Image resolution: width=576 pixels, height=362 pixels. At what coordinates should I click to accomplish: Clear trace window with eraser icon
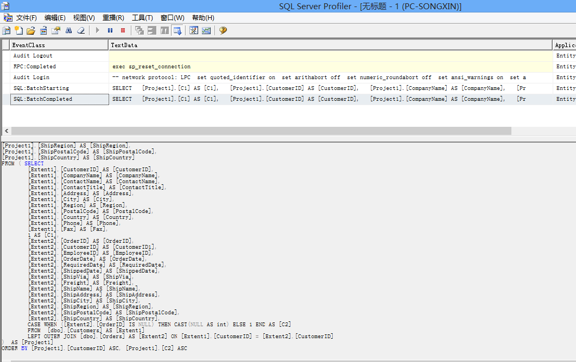(x=81, y=30)
